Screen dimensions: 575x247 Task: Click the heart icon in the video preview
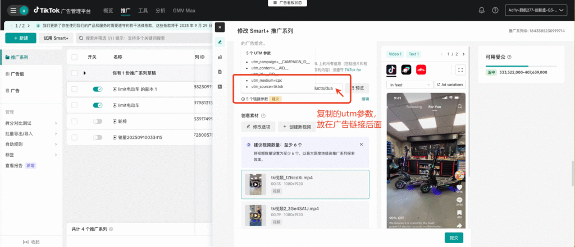(459, 188)
